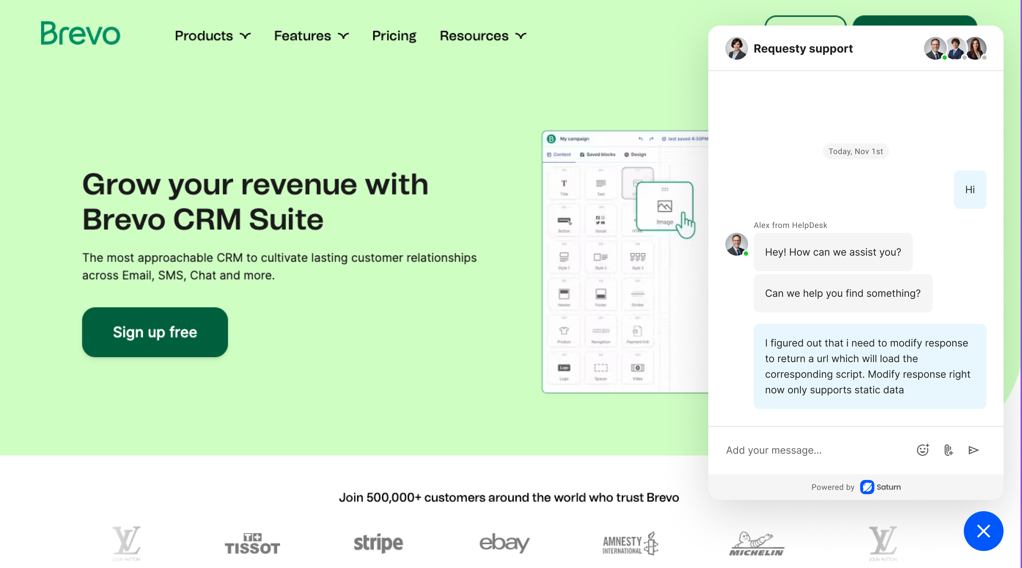Click the Add your message input field
This screenshot has height=568, width=1022.
click(x=813, y=450)
